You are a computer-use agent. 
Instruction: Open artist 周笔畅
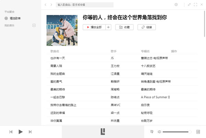[115, 89]
